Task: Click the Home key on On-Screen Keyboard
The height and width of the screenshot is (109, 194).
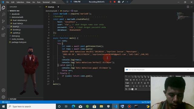Action: tap(178, 76)
